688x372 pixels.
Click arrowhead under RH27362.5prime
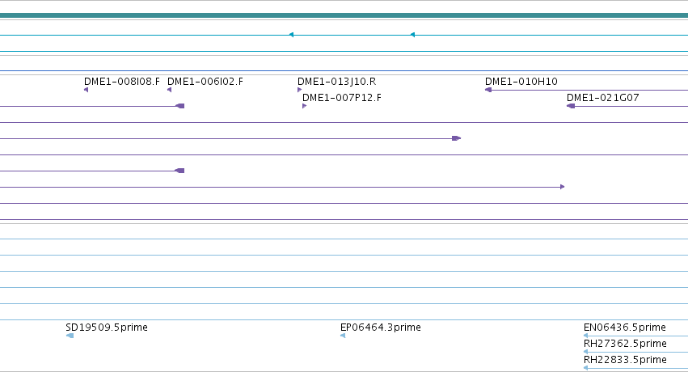click(x=586, y=352)
